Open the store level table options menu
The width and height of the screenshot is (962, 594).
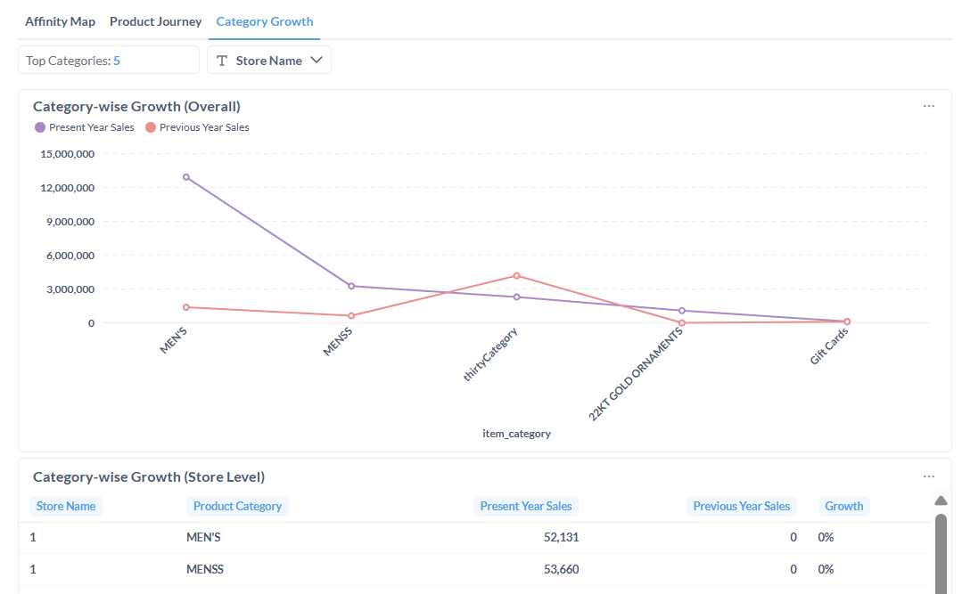928,476
